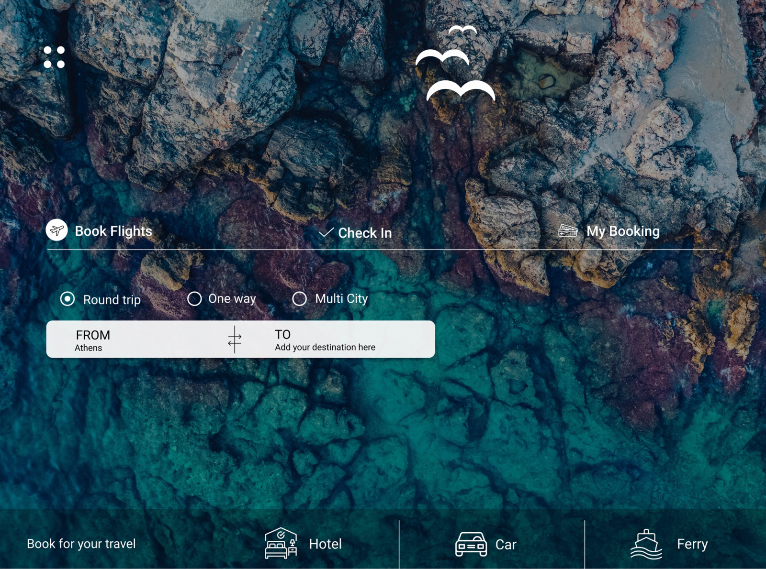Select the Car rental icon

(x=471, y=544)
